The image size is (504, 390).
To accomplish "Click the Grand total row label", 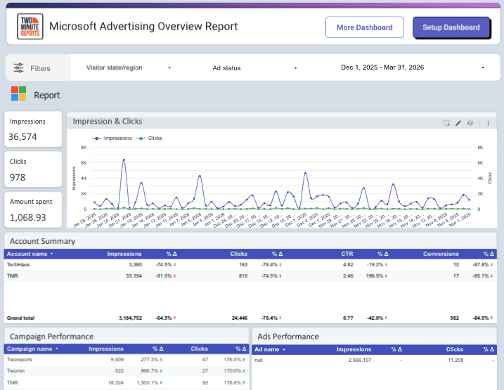I will pyautogui.click(x=20, y=318).
